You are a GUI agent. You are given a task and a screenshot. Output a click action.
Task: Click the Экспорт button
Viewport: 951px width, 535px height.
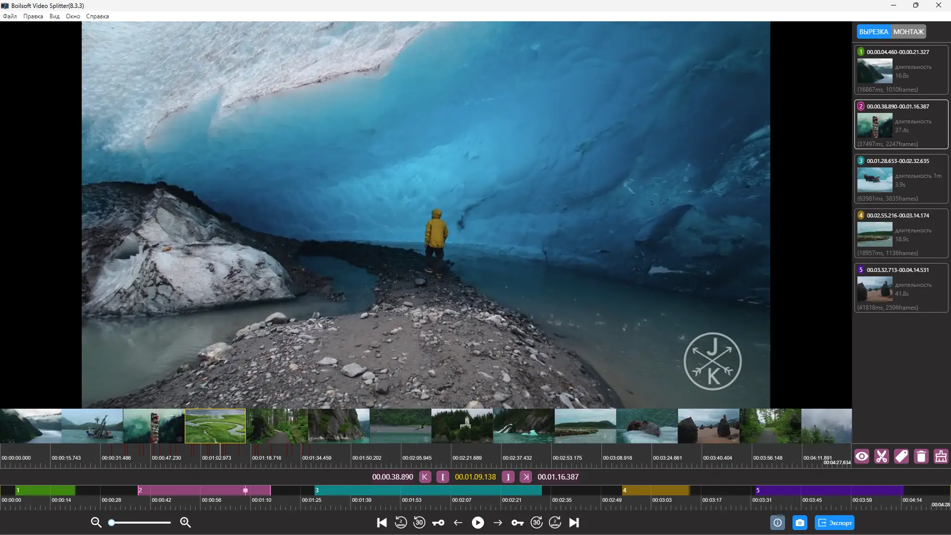pos(835,523)
